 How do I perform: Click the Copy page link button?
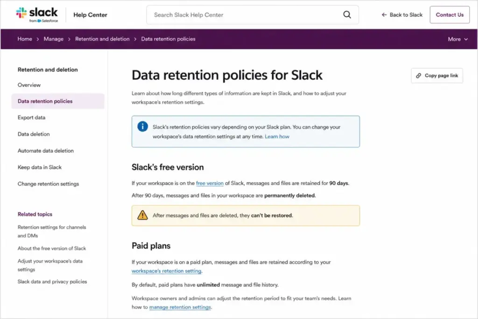coord(437,76)
